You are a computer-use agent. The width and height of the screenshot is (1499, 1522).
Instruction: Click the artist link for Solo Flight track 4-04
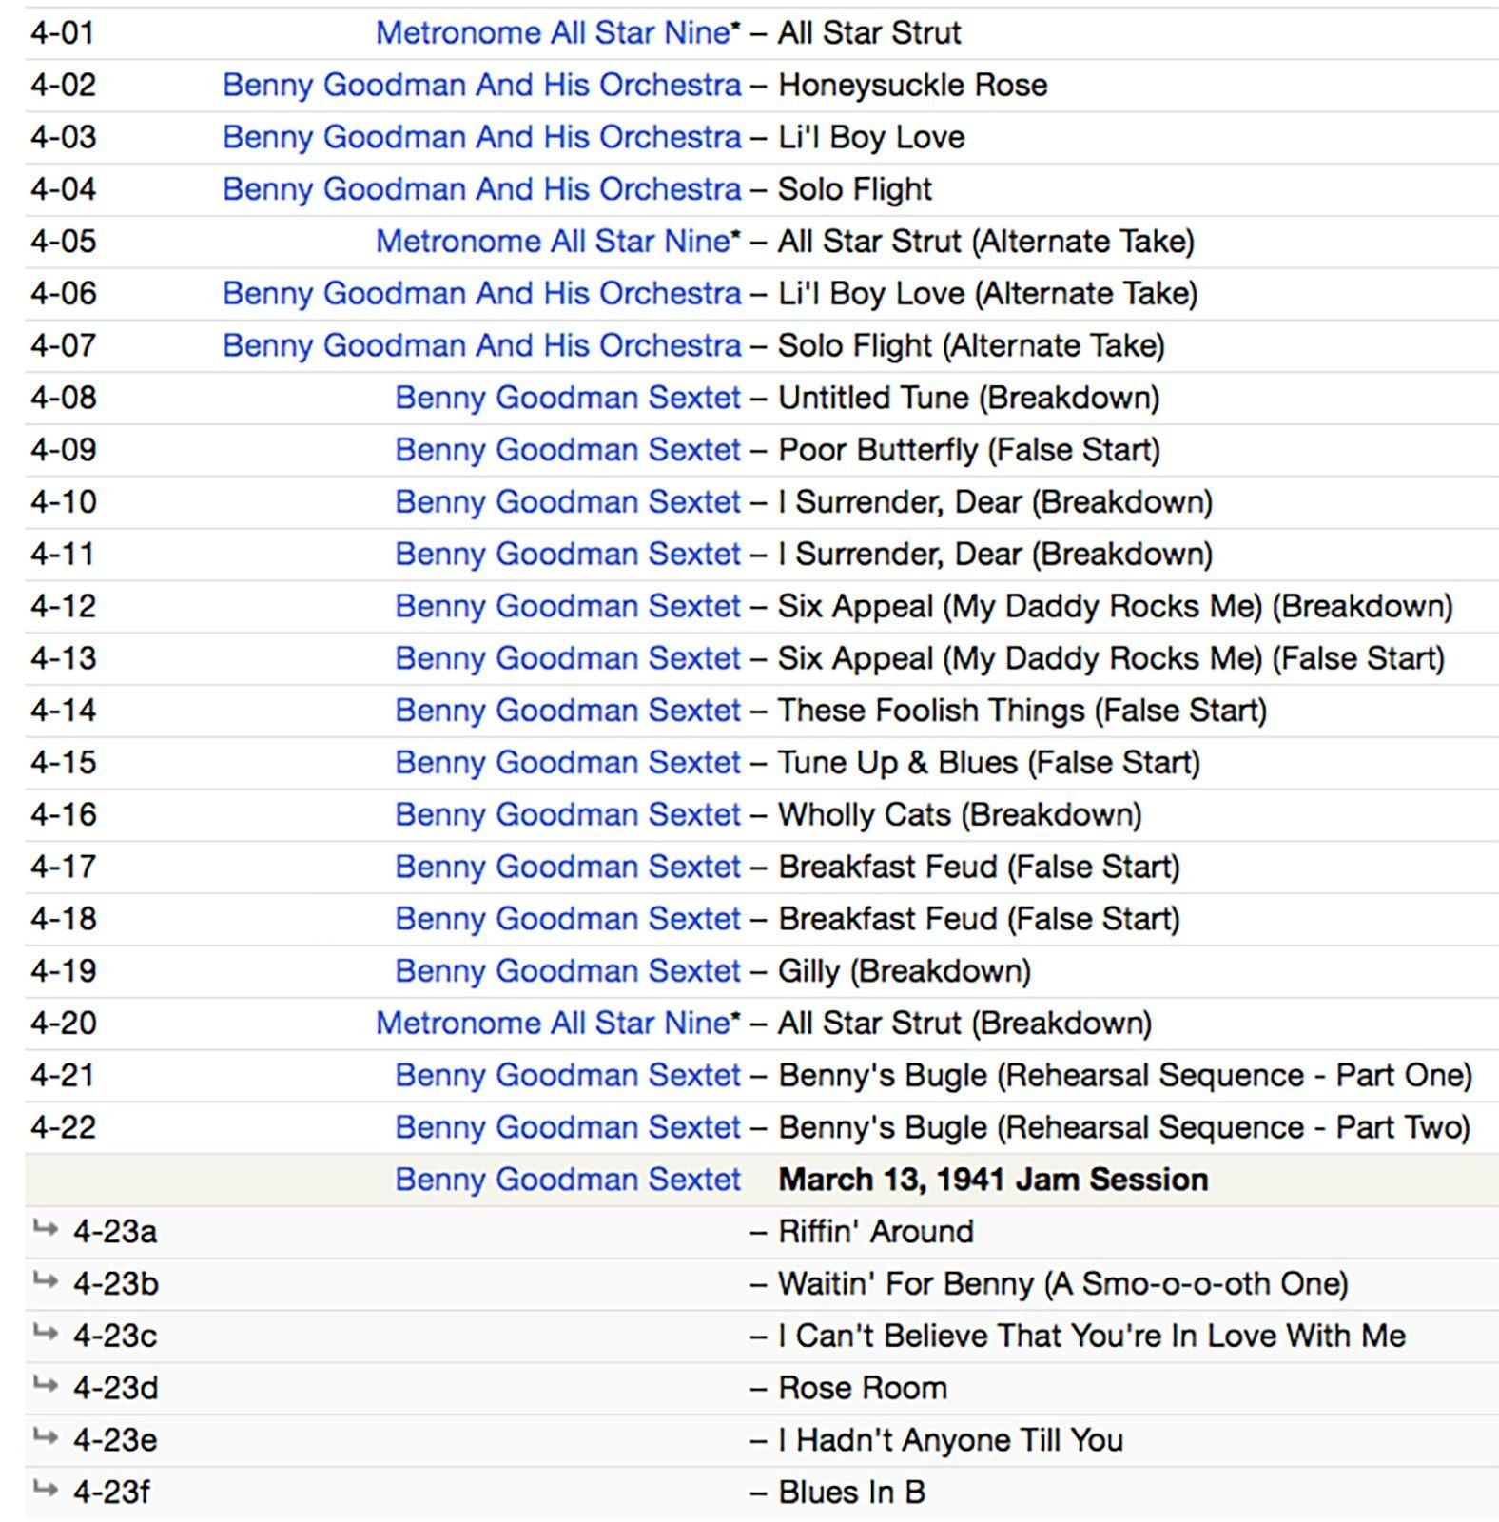[x=481, y=189]
